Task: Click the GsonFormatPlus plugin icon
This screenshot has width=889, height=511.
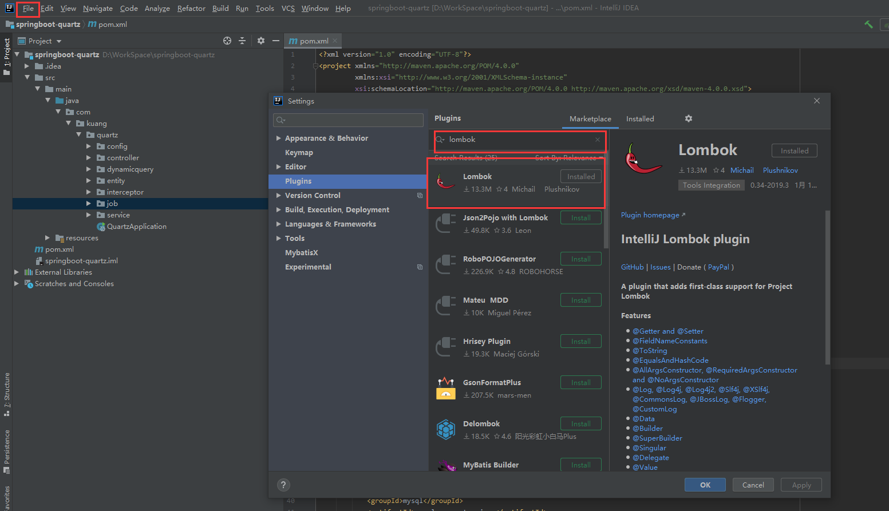Action: (445, 388)
